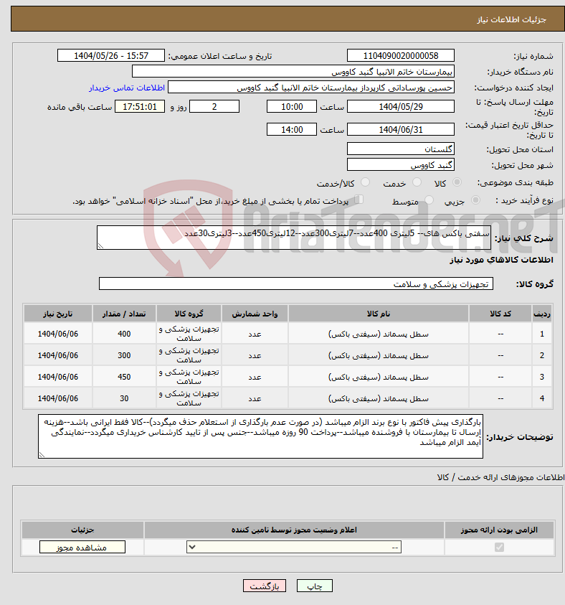Click quantity cell 400 in row 1
Image resolution: width=565 pixels, height=605 pixels.
124,334
